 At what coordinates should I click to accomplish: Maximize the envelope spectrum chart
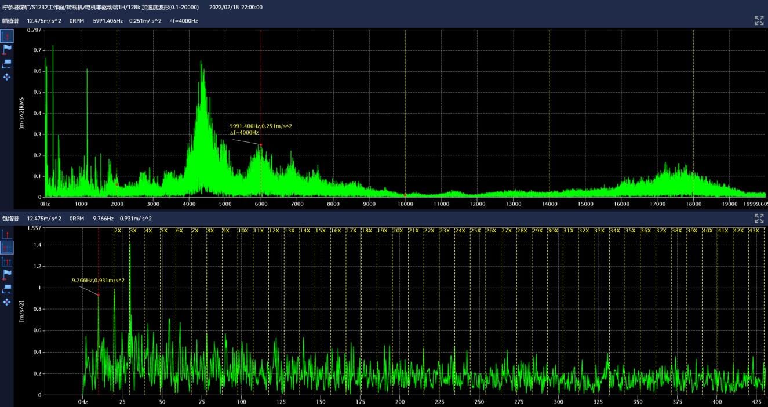click(x=759, y=219)
